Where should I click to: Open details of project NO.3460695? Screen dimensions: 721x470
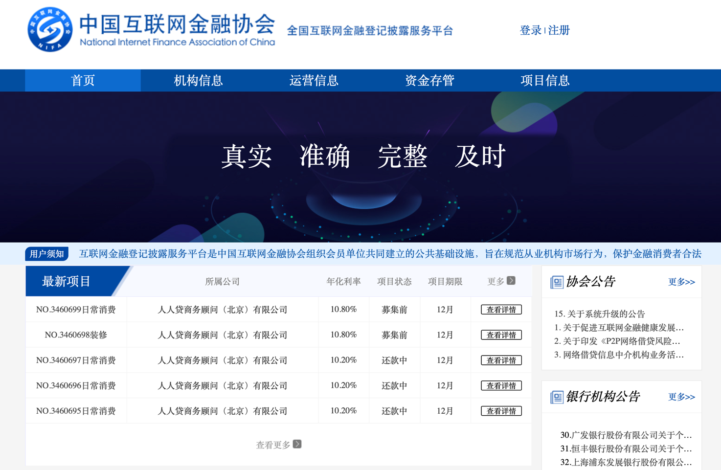point(501,411)
